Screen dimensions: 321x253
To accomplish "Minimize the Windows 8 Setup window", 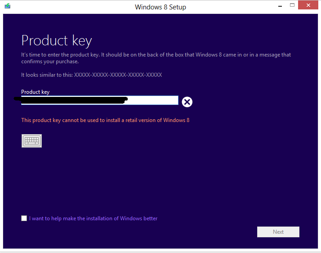I will [x=280, y=5].
